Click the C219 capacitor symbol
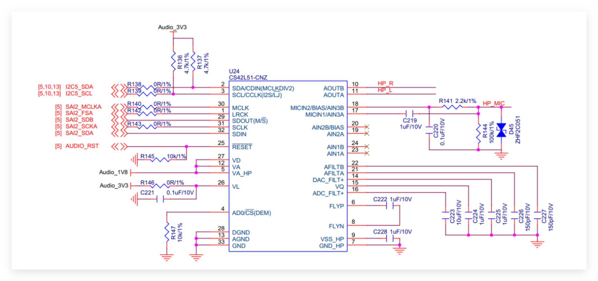This screenshot has height=281, width=598. [x=410, y=113]
